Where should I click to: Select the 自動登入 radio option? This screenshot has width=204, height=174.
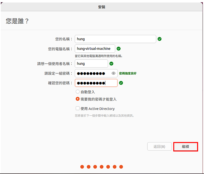pyautogui.click(x=78, y=92)
